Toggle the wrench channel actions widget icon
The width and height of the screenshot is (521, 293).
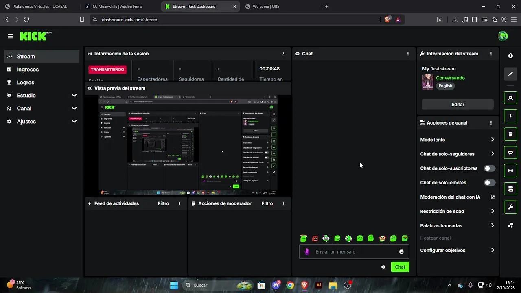pyautogui.click(x=510, y=207)
